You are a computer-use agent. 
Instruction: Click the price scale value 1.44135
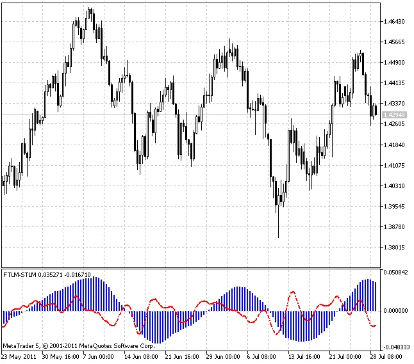[x=394, y=83]
